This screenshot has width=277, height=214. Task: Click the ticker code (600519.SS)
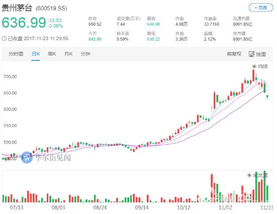pos(51,9)
